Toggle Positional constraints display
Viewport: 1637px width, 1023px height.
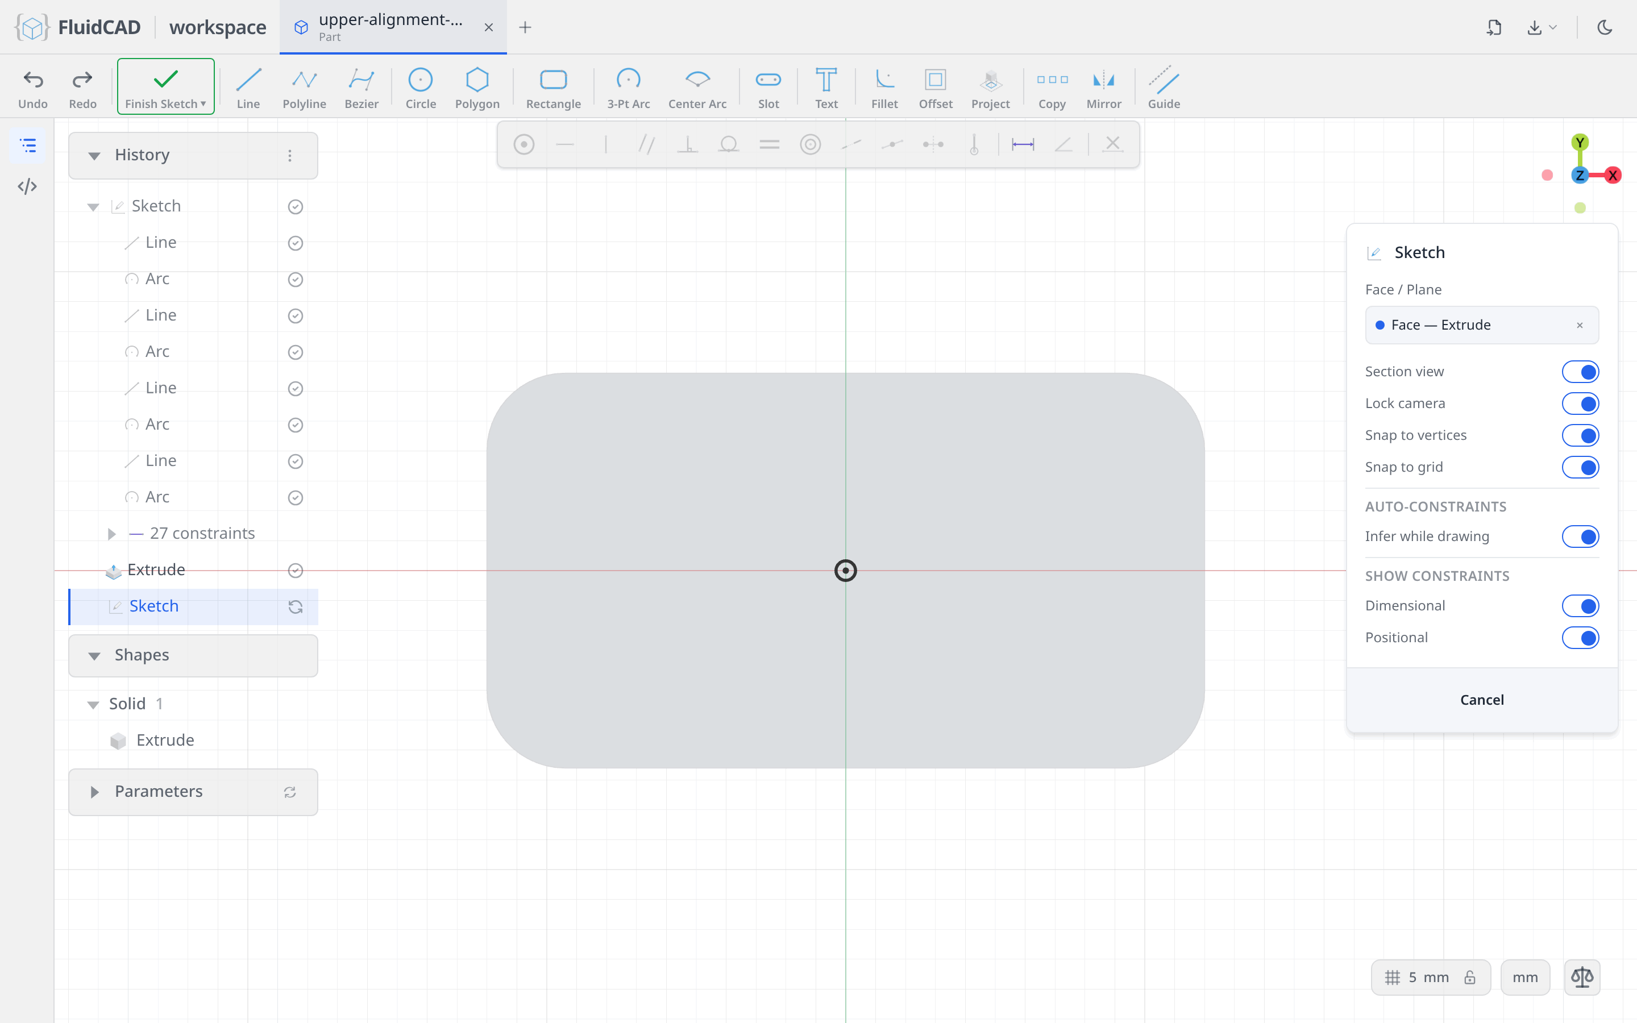coord(1580,637)
